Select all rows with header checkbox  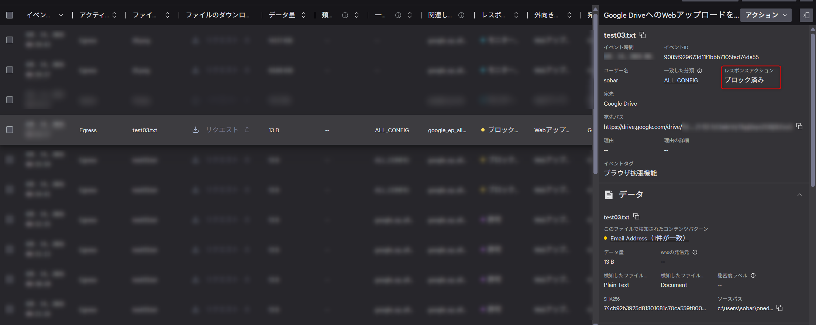pos(10,15)
